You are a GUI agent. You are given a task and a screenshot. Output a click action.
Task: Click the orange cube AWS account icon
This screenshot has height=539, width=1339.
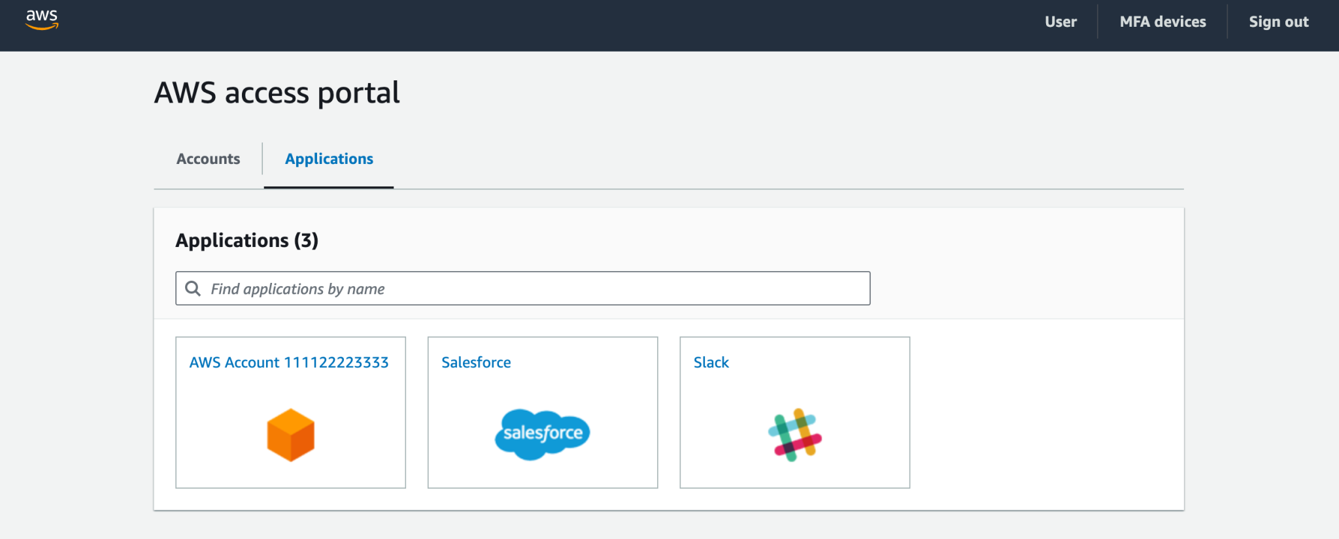291,435
